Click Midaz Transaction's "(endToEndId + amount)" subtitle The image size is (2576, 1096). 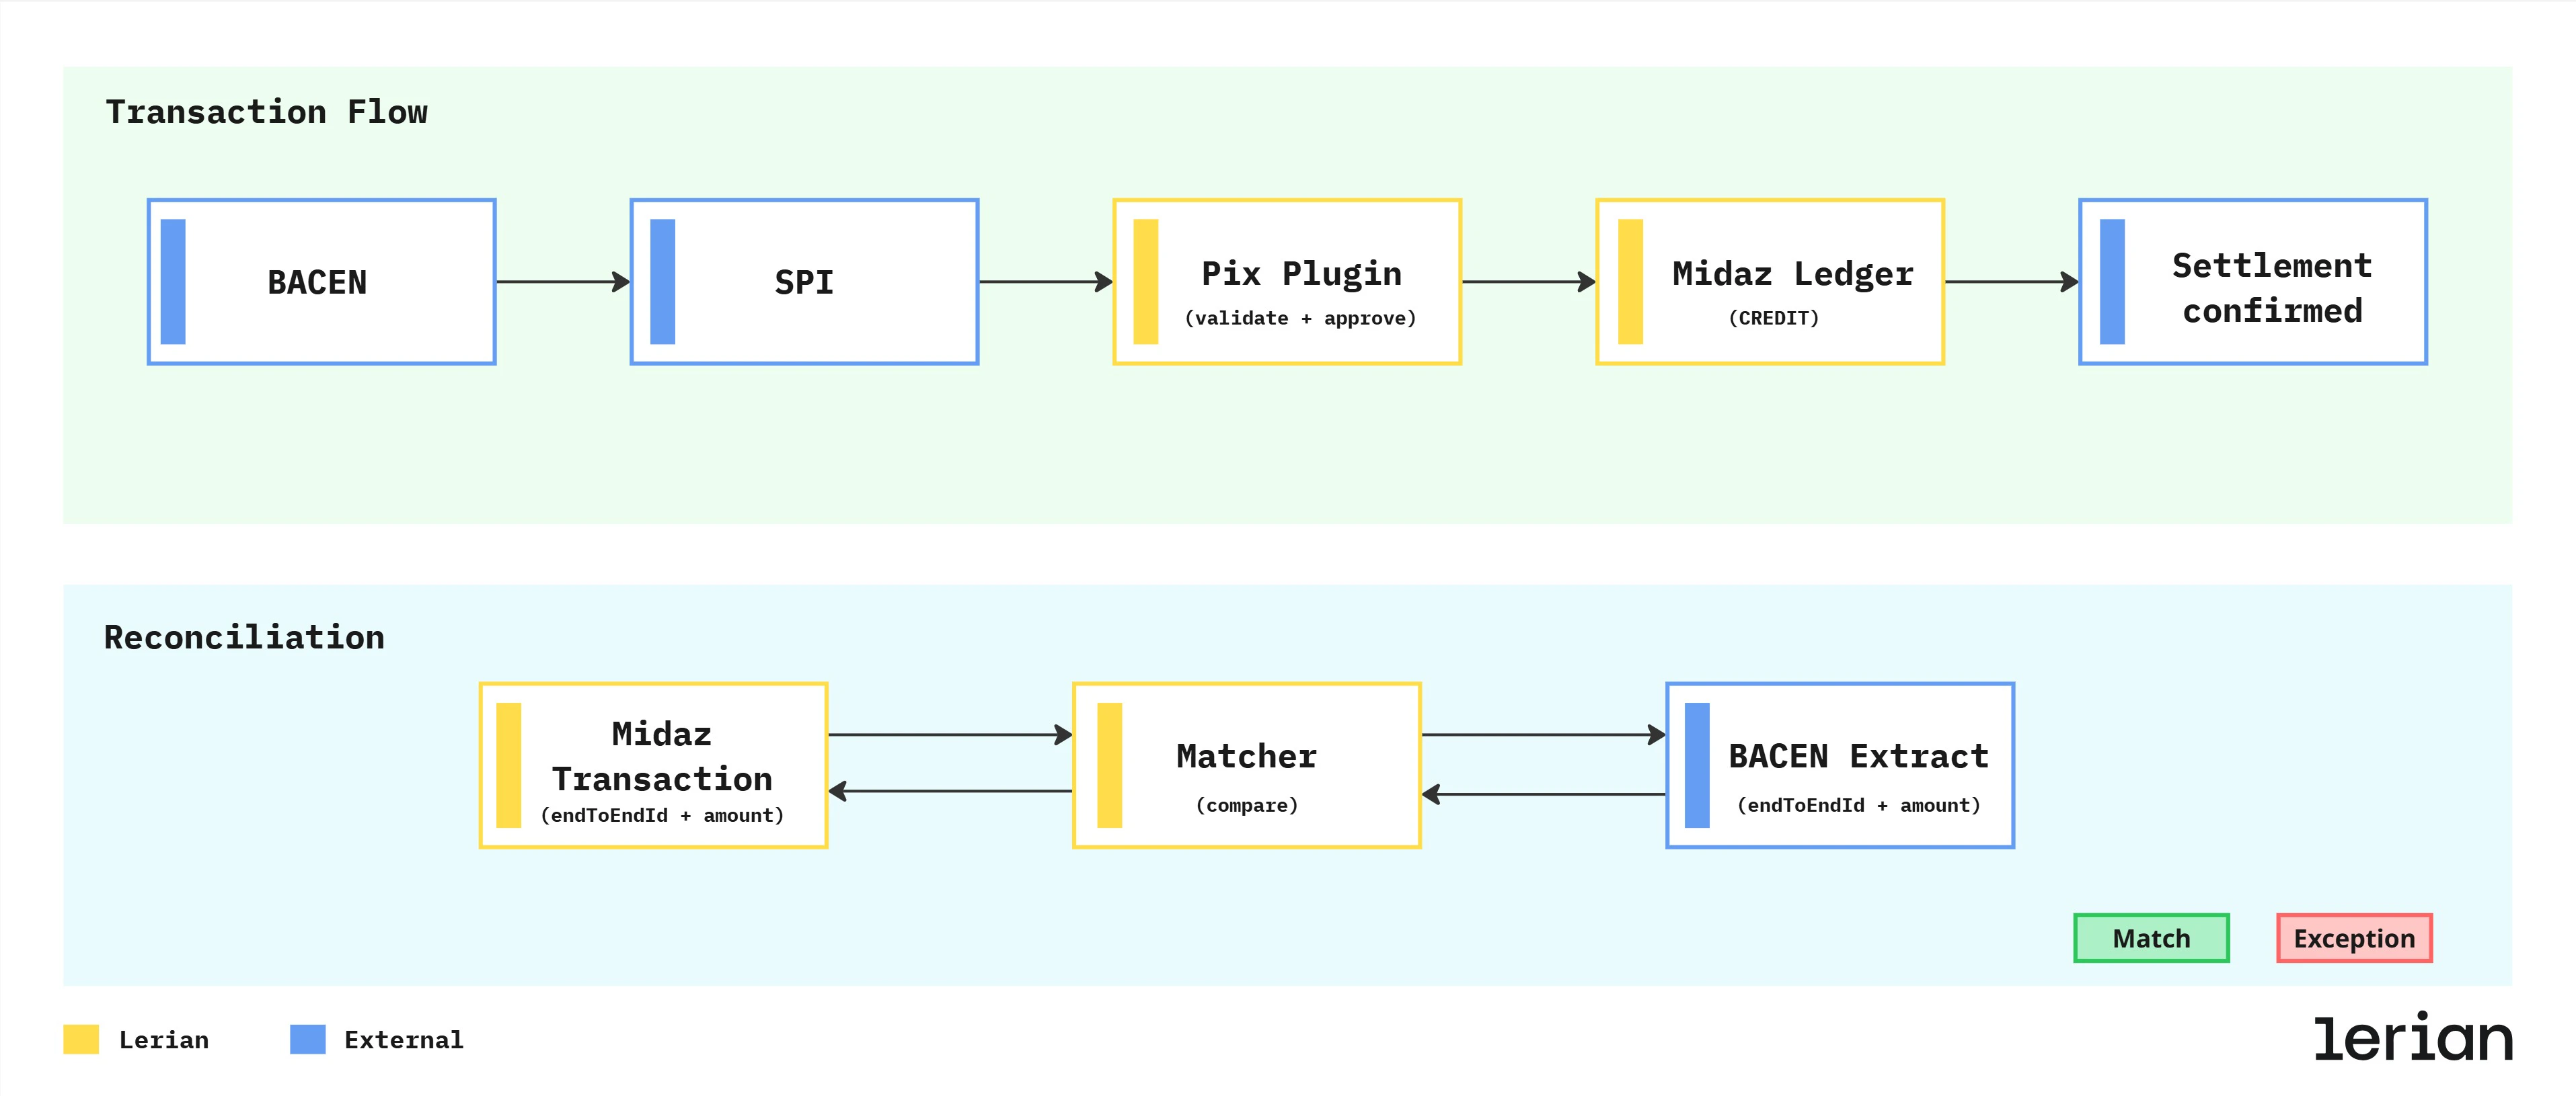[662, 815]
